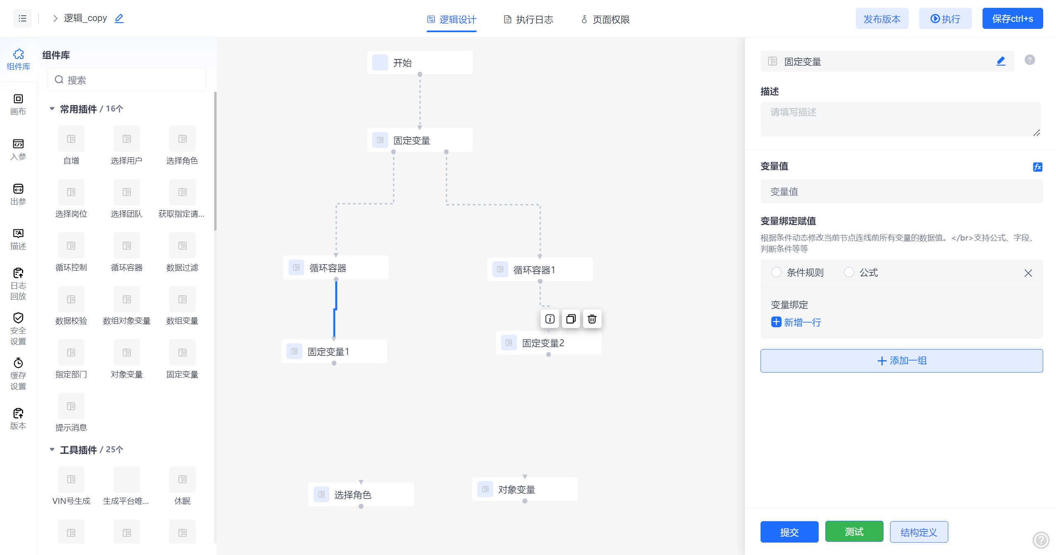Switch to the 执行日志 tab
This screenshot has height=555, width=1056.
coord(529,19)
